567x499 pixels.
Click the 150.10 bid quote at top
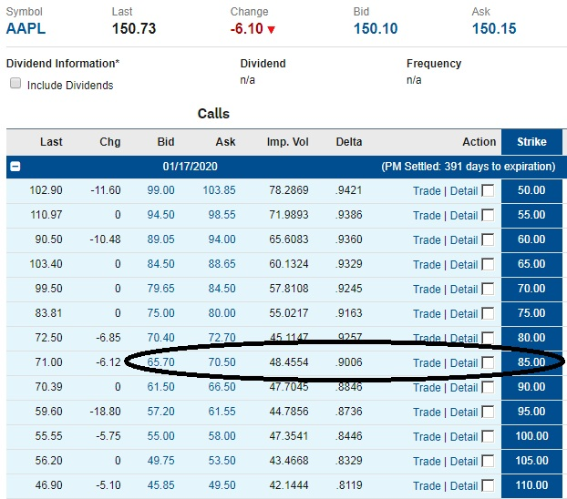coord(376,28)
